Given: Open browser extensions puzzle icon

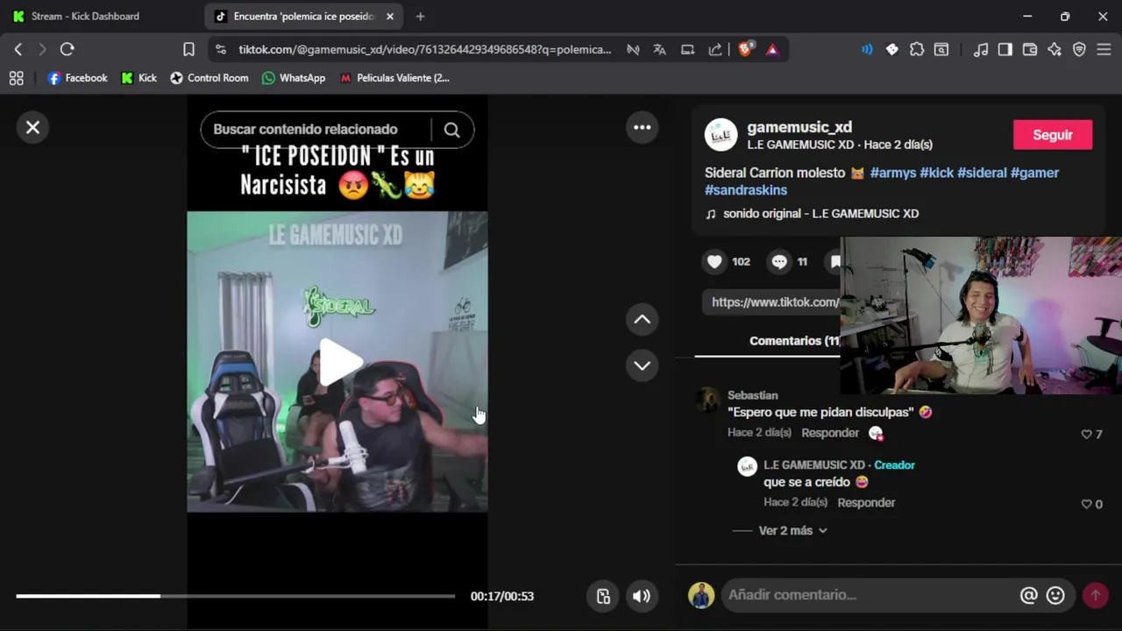Looking at the screenshot, I should pos(917,50).
